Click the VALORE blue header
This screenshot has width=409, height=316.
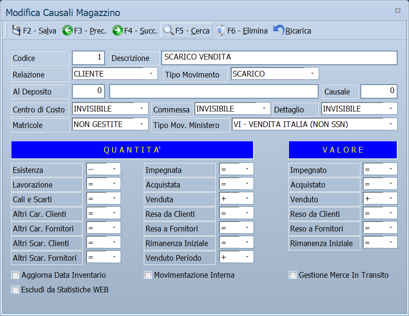click(x=343, y=150)
